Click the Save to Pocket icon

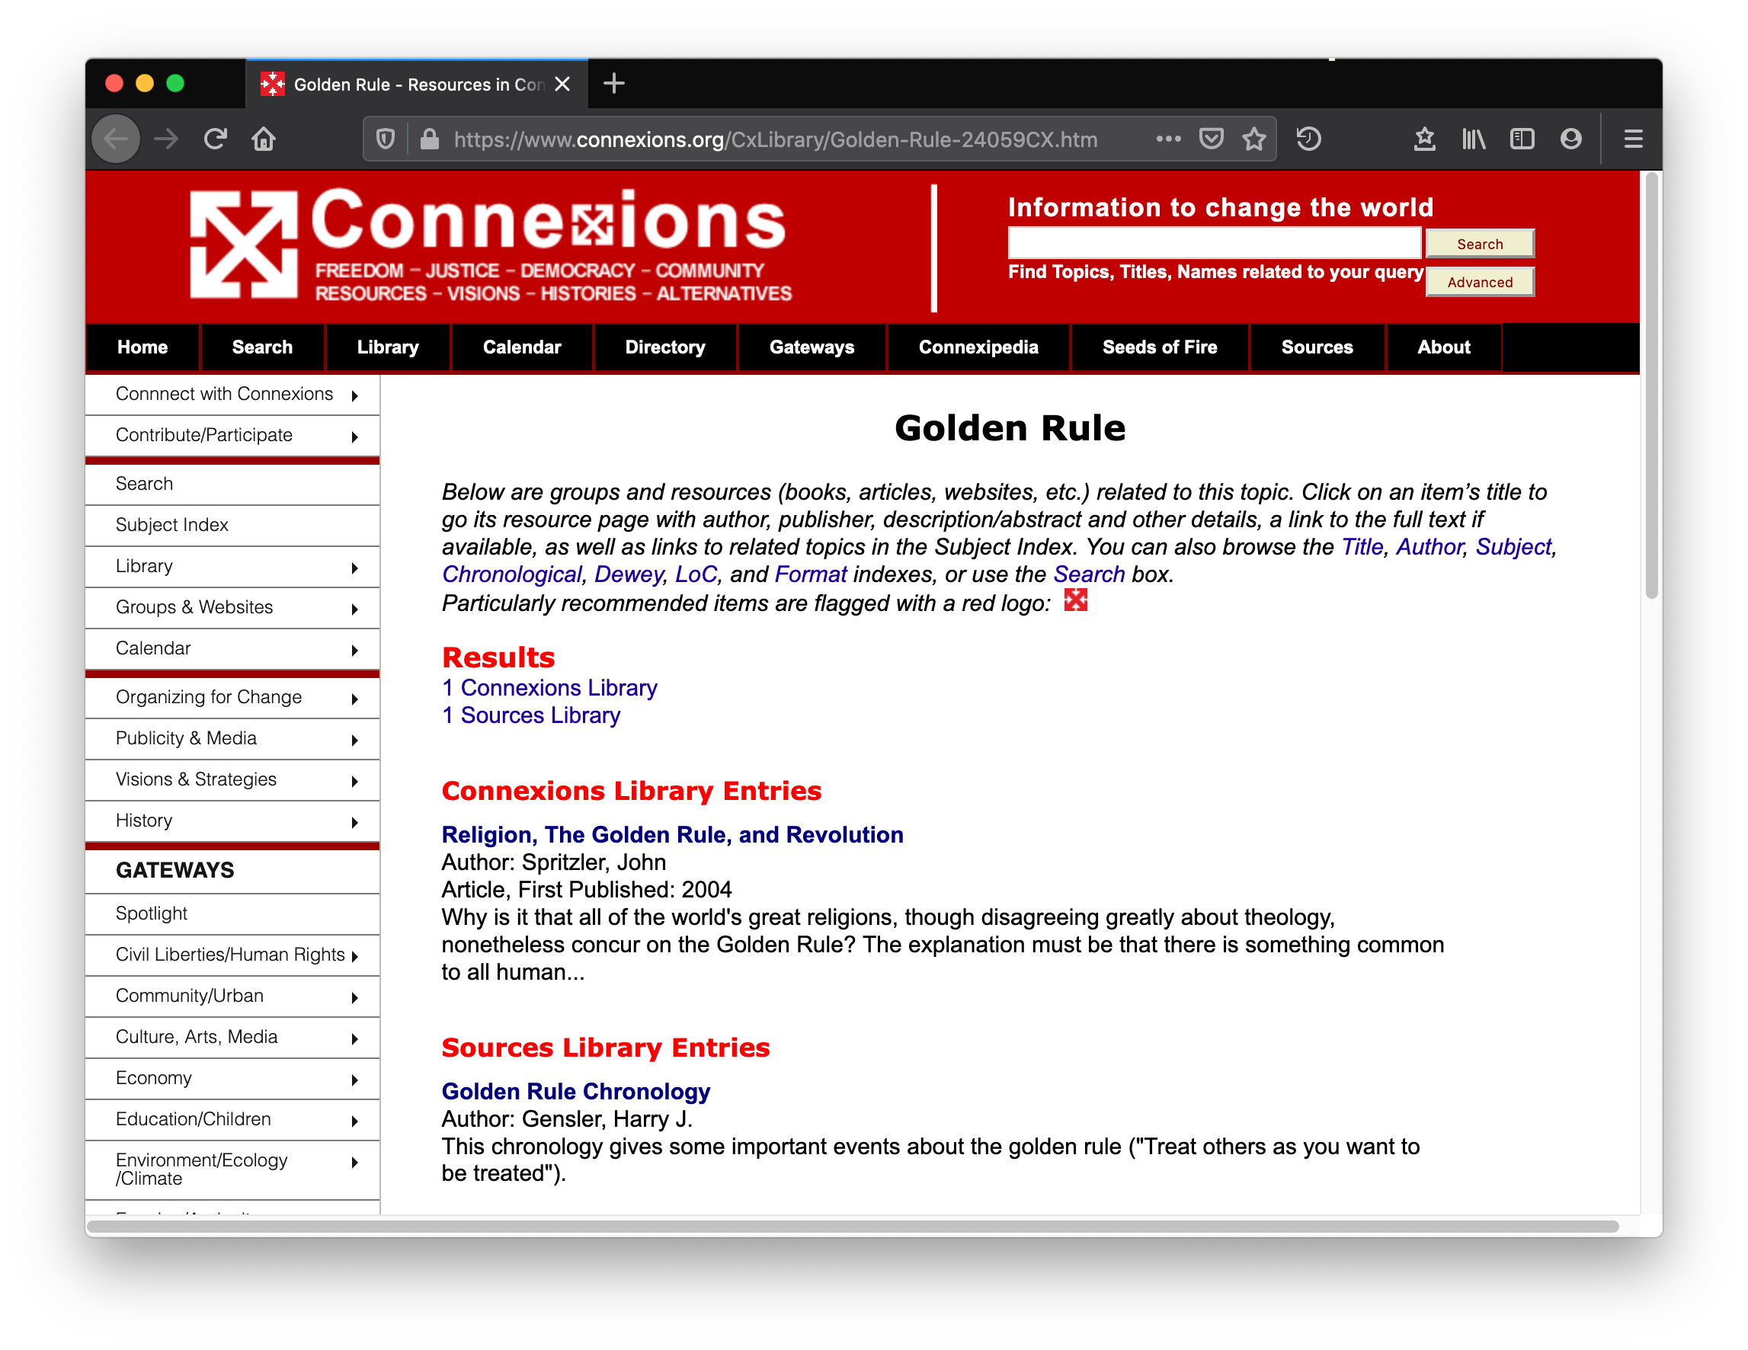1211,139
